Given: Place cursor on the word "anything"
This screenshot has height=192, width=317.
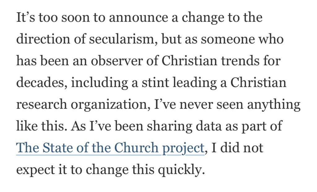Looking at the screenshot, I should click(x=274, y=105).
